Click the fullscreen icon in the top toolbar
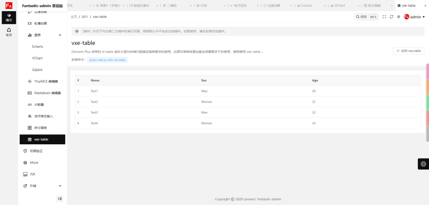This screenshot has height=205, width=429. coord(384,17)
